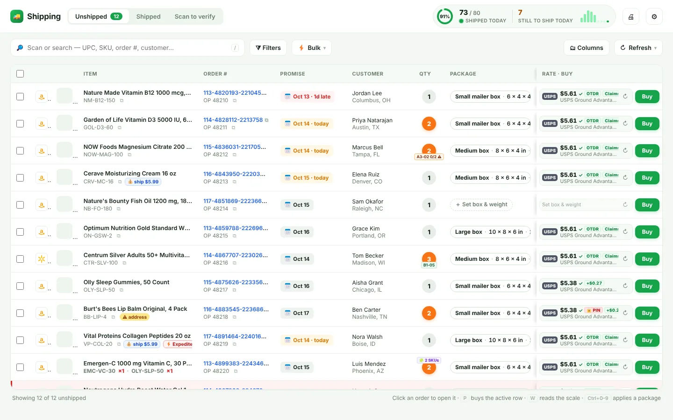
Task: Focus the Scan or search input field
Action: (128, 48)
